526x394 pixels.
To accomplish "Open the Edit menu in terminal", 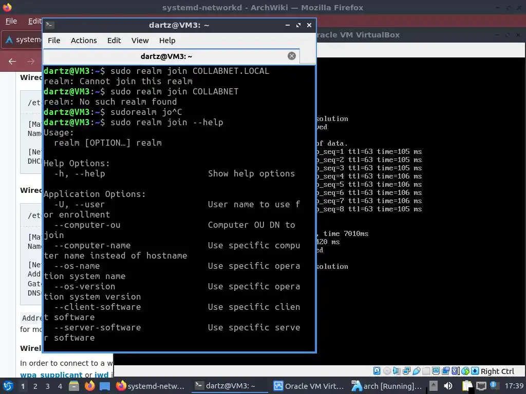I will pyautogui.click(x=114, y=41).
